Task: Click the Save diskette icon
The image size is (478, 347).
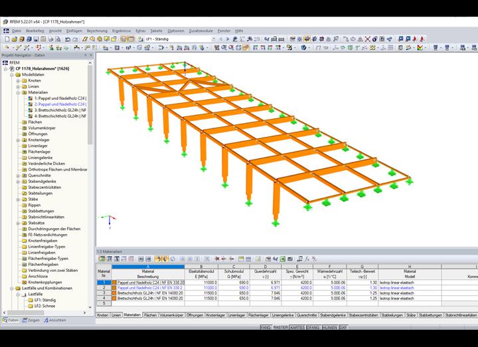Action: click(36, 39)
